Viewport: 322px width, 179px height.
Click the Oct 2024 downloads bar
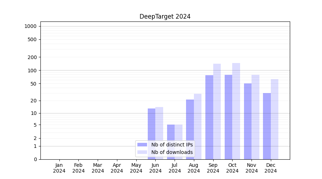236,111
